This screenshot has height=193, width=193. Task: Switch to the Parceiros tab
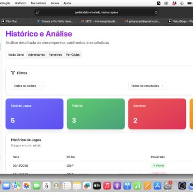click(x=55, y=55)
